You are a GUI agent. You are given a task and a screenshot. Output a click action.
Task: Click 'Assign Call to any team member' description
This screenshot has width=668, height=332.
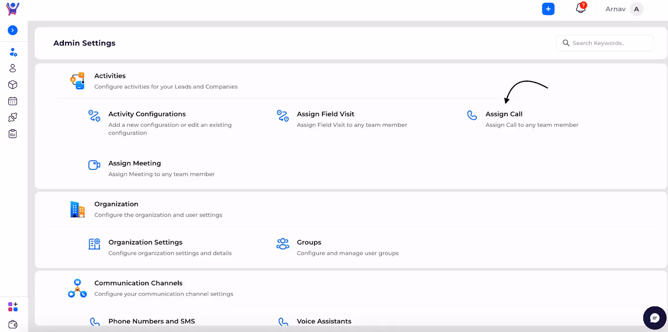point(532,125)
